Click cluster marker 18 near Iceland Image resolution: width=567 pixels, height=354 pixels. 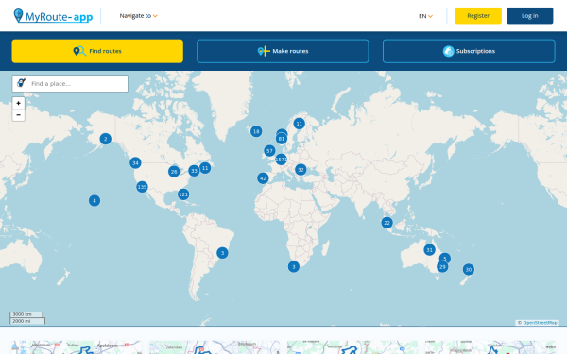[x=256, y=131]
